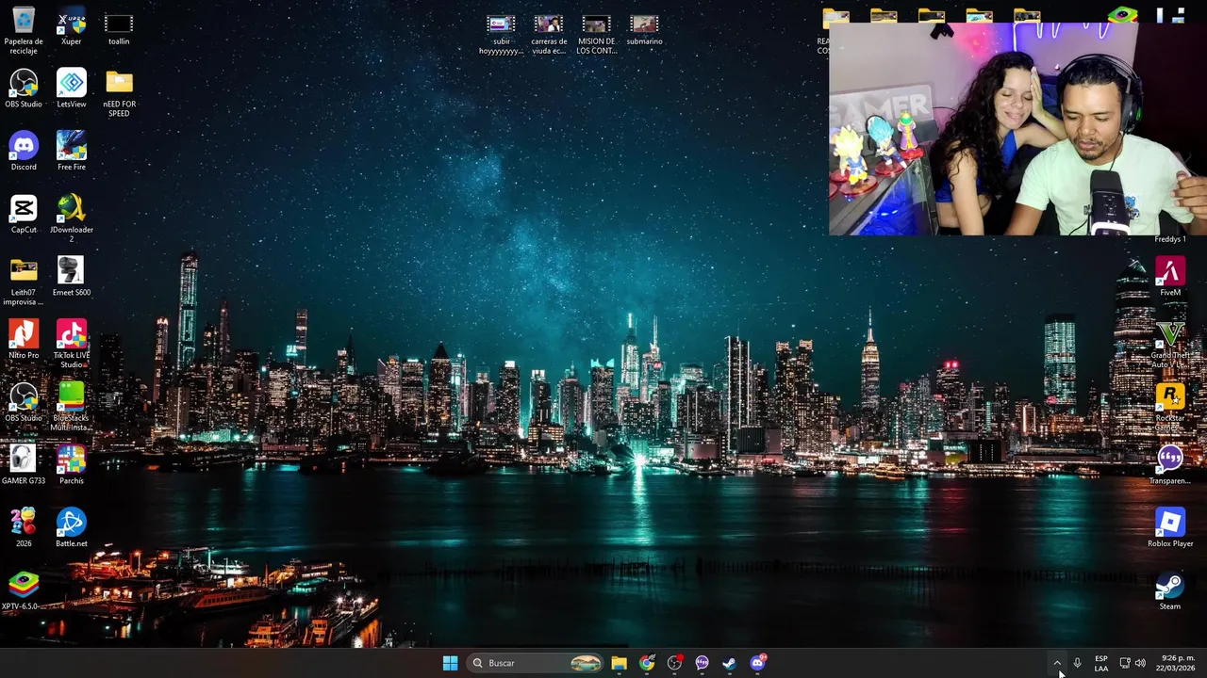
Task: Switch to OBS Studio in the taskbar
Action: 674,663
